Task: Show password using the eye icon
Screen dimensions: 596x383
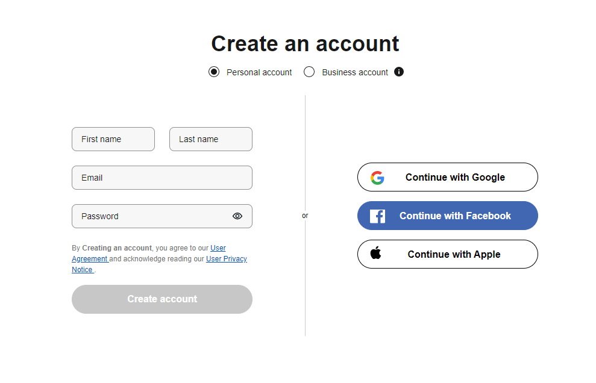Action: [x=237, y=216]
